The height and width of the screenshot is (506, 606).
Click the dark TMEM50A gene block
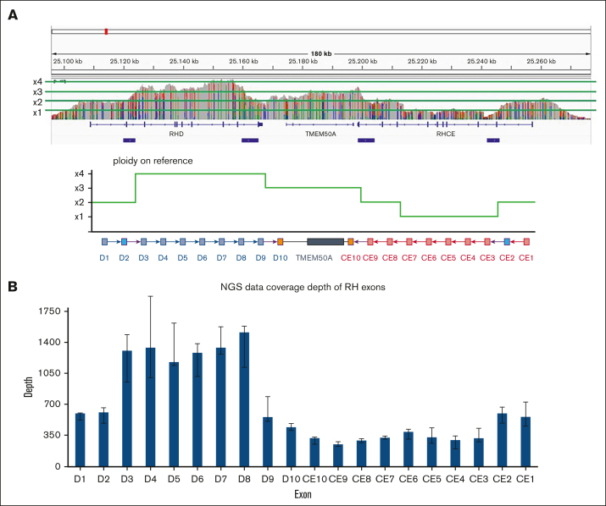(325, 242)
